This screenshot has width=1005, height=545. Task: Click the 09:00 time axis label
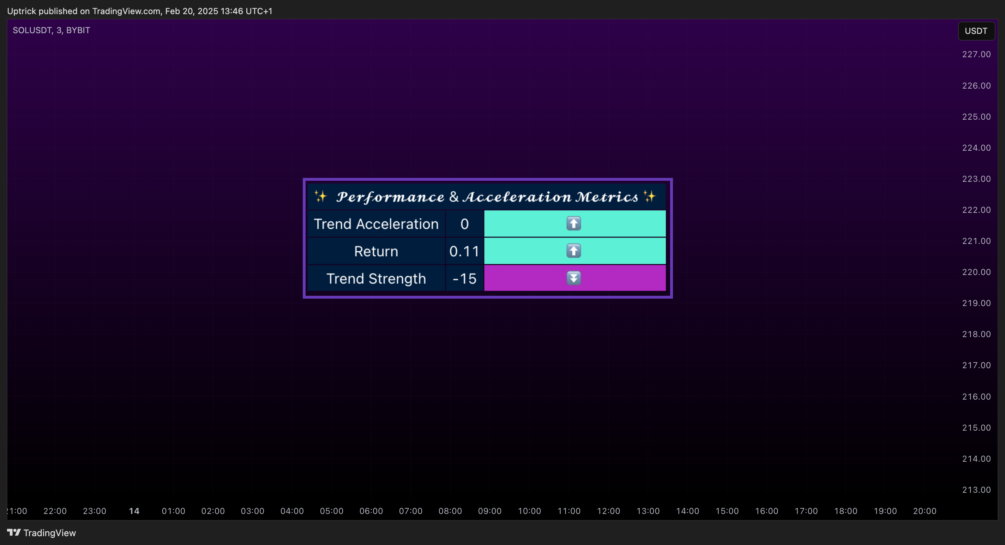tap(490, 511)
